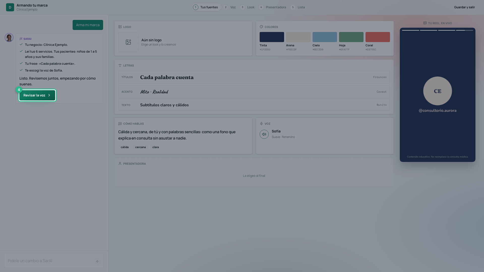Click the chat icon beside CÓMO HABLAS
This screenshot has width=484, height=272.
click(120, 124)
